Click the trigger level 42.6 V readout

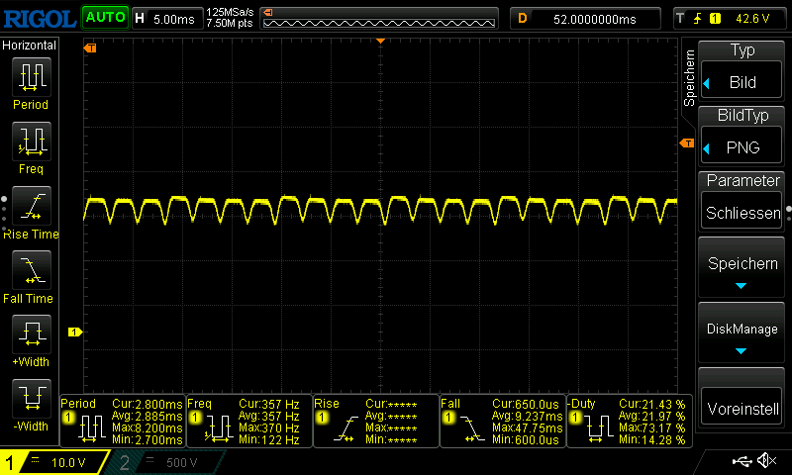pos(752,19)
